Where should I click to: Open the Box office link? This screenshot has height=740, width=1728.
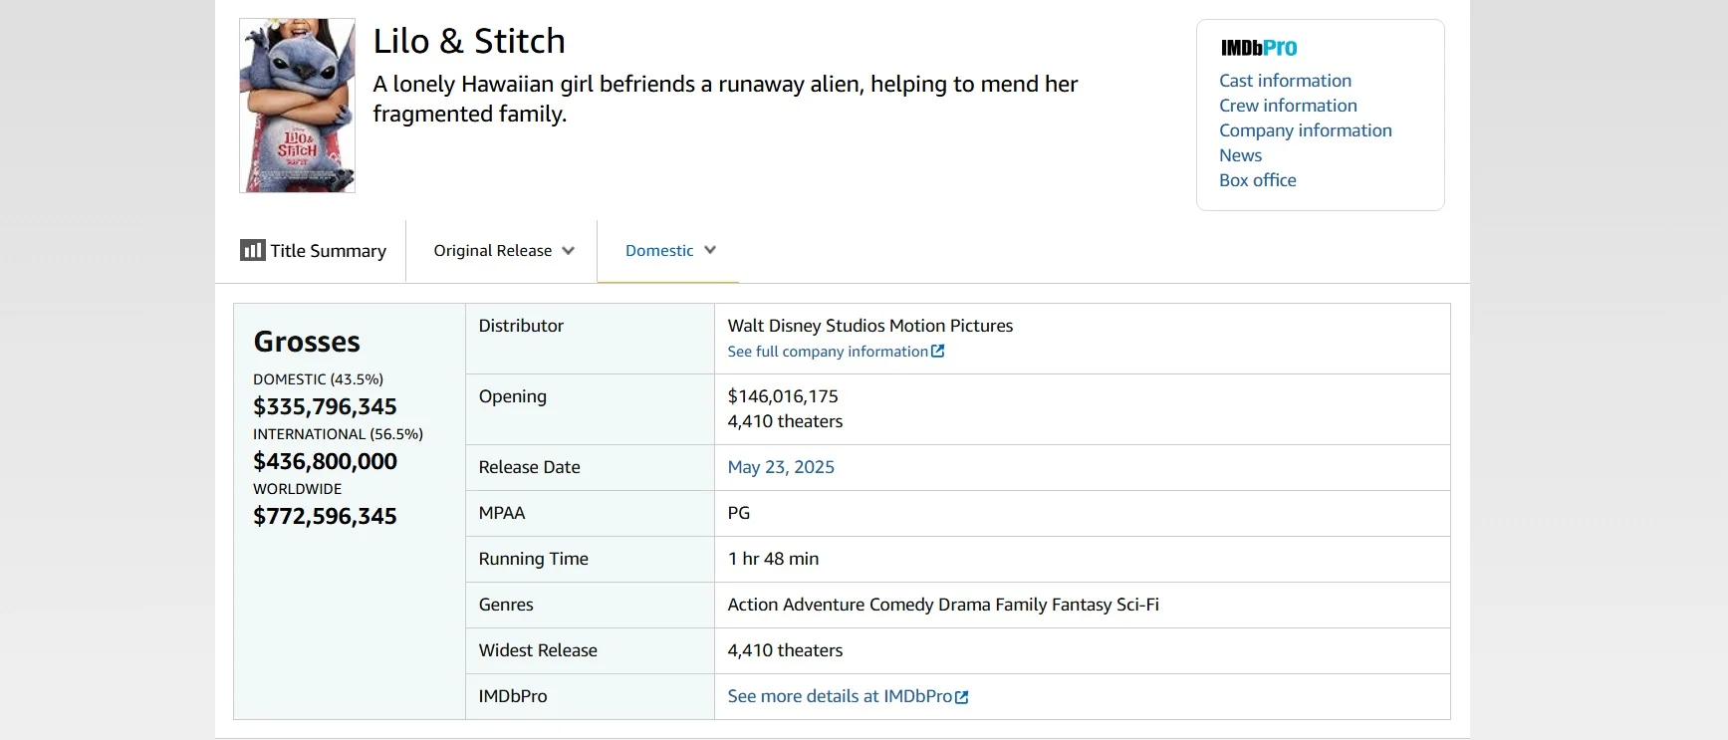tap(1257, 180)
